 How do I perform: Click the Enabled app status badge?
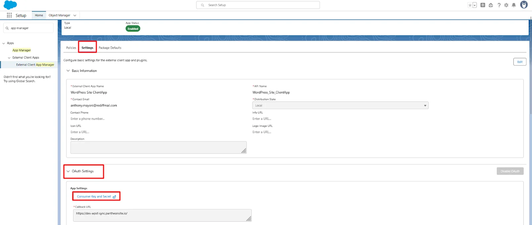pyautogui.click(x=133, y=29)
